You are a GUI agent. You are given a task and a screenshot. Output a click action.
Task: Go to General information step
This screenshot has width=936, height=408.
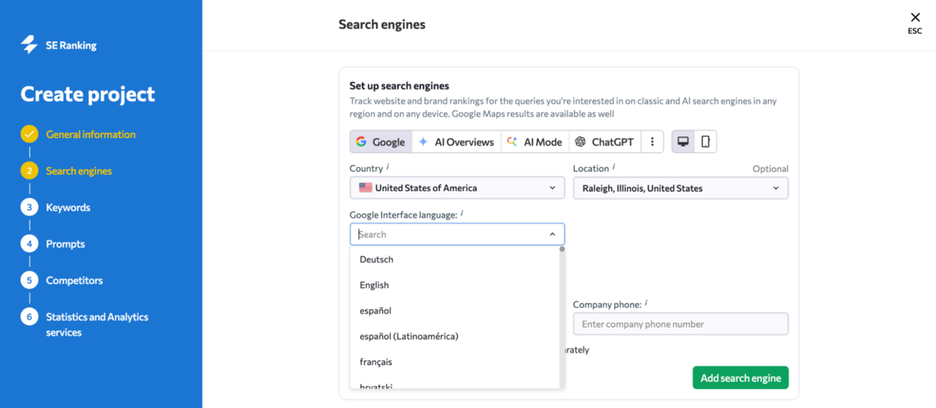coord(90,134)
